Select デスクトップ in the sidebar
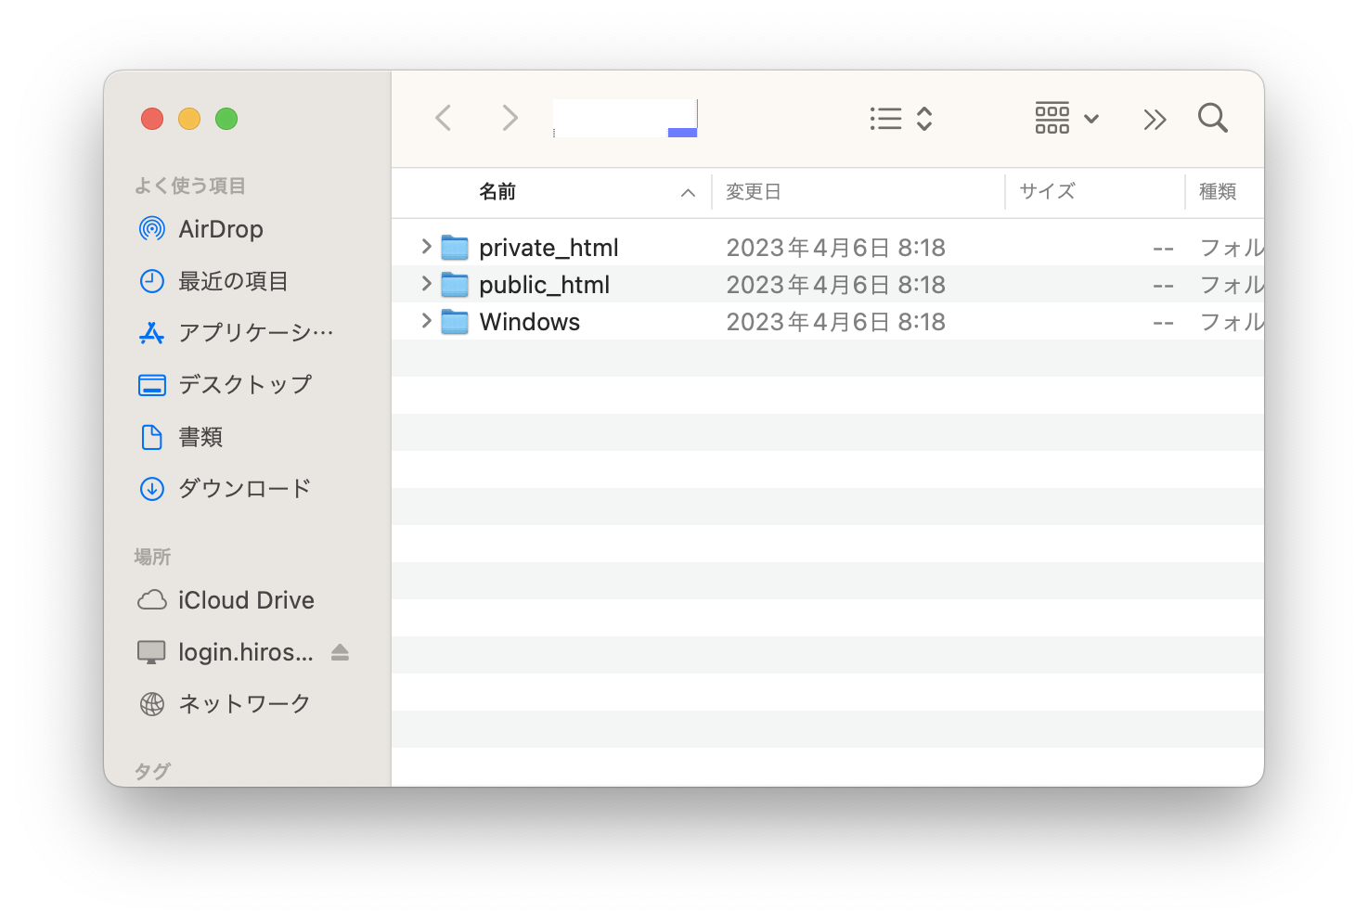 tap(244, 385)
